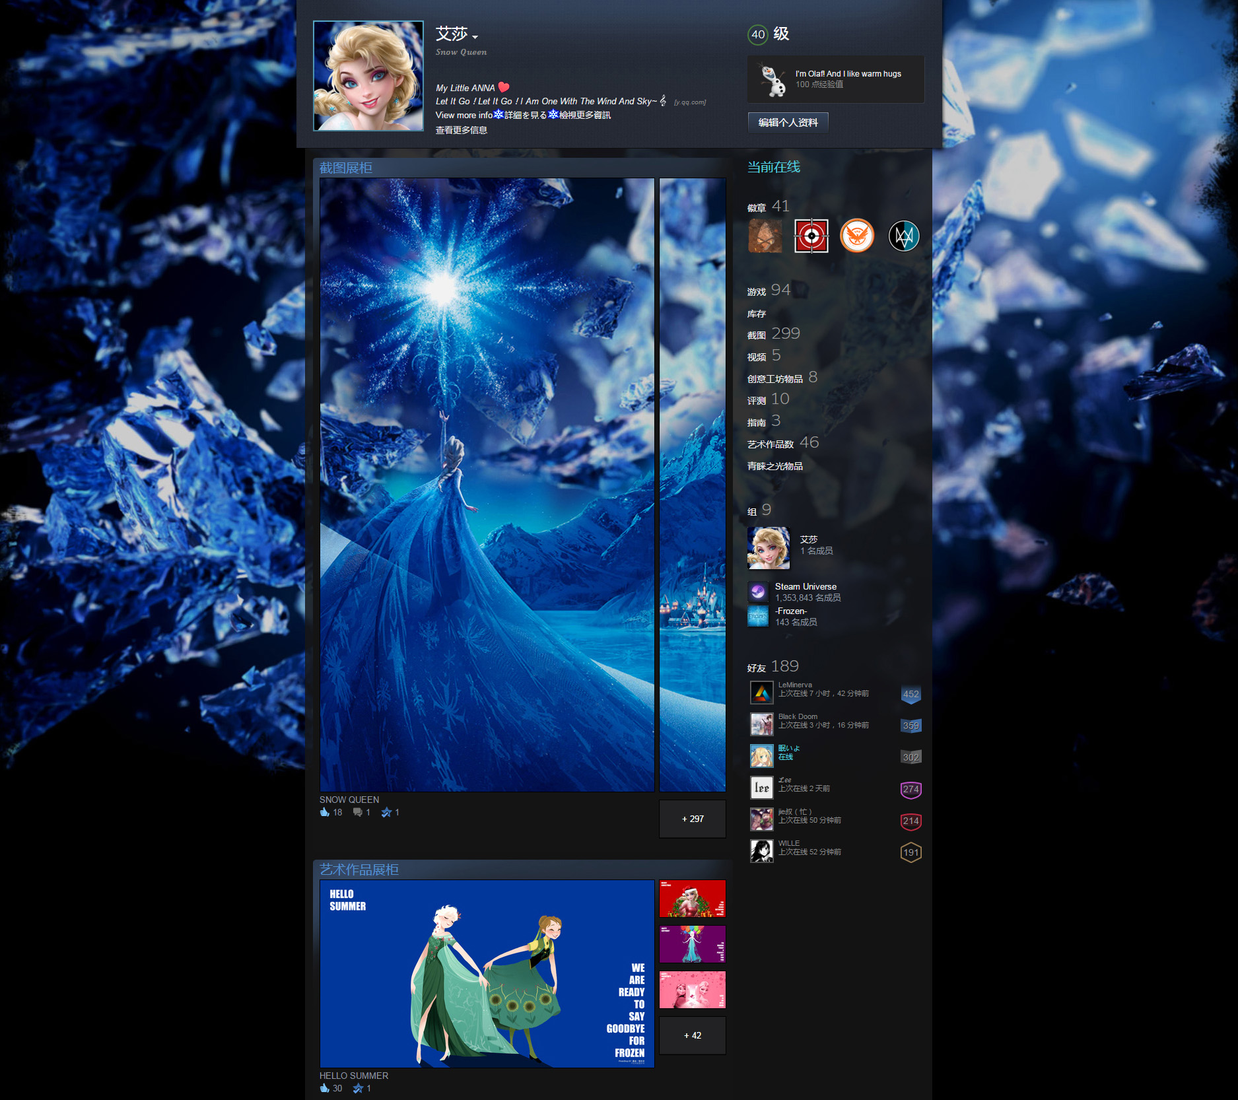Click the comment bubble icon under SNOW QUEEN
Image resolution: width=1238 pixels, height=1100 pixels.
tap(357, 812)
